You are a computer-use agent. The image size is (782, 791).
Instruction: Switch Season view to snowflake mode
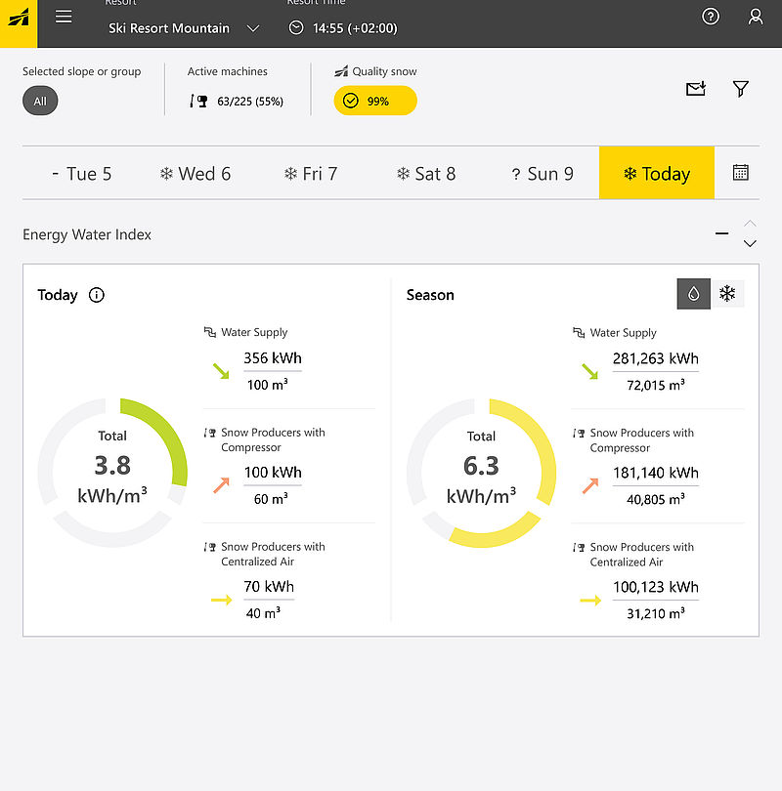point(727,294)
